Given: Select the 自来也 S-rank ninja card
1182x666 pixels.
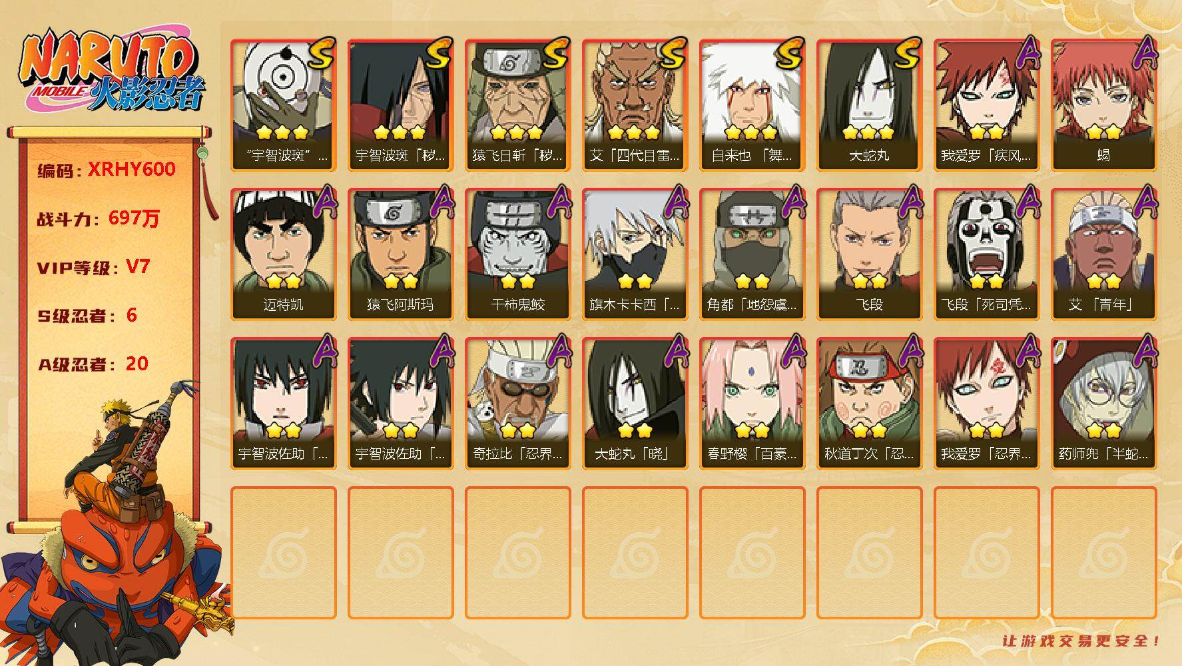Looking at the screenshot, I should 752,105.
